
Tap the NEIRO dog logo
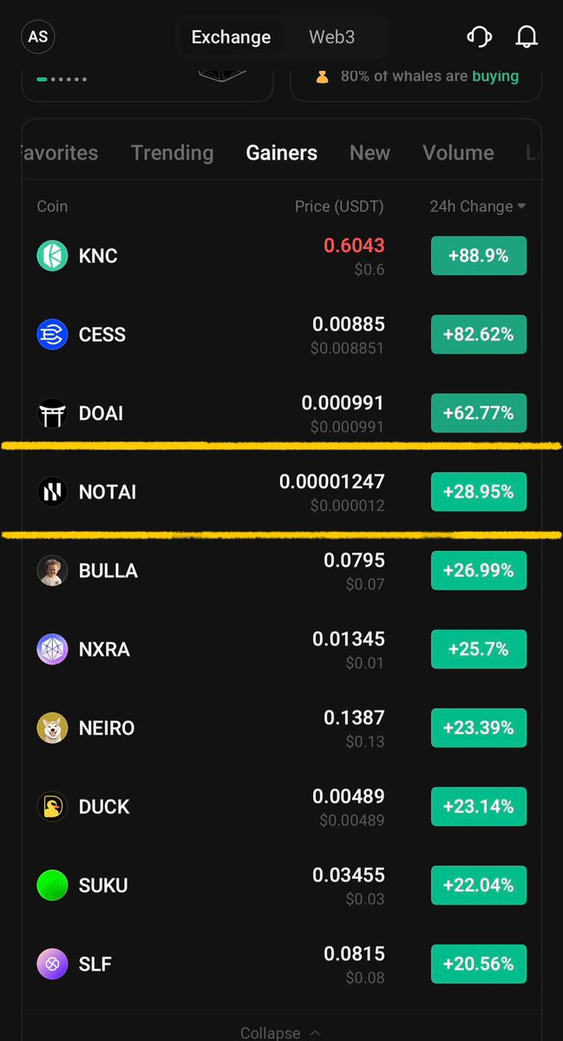coord(52,728)
